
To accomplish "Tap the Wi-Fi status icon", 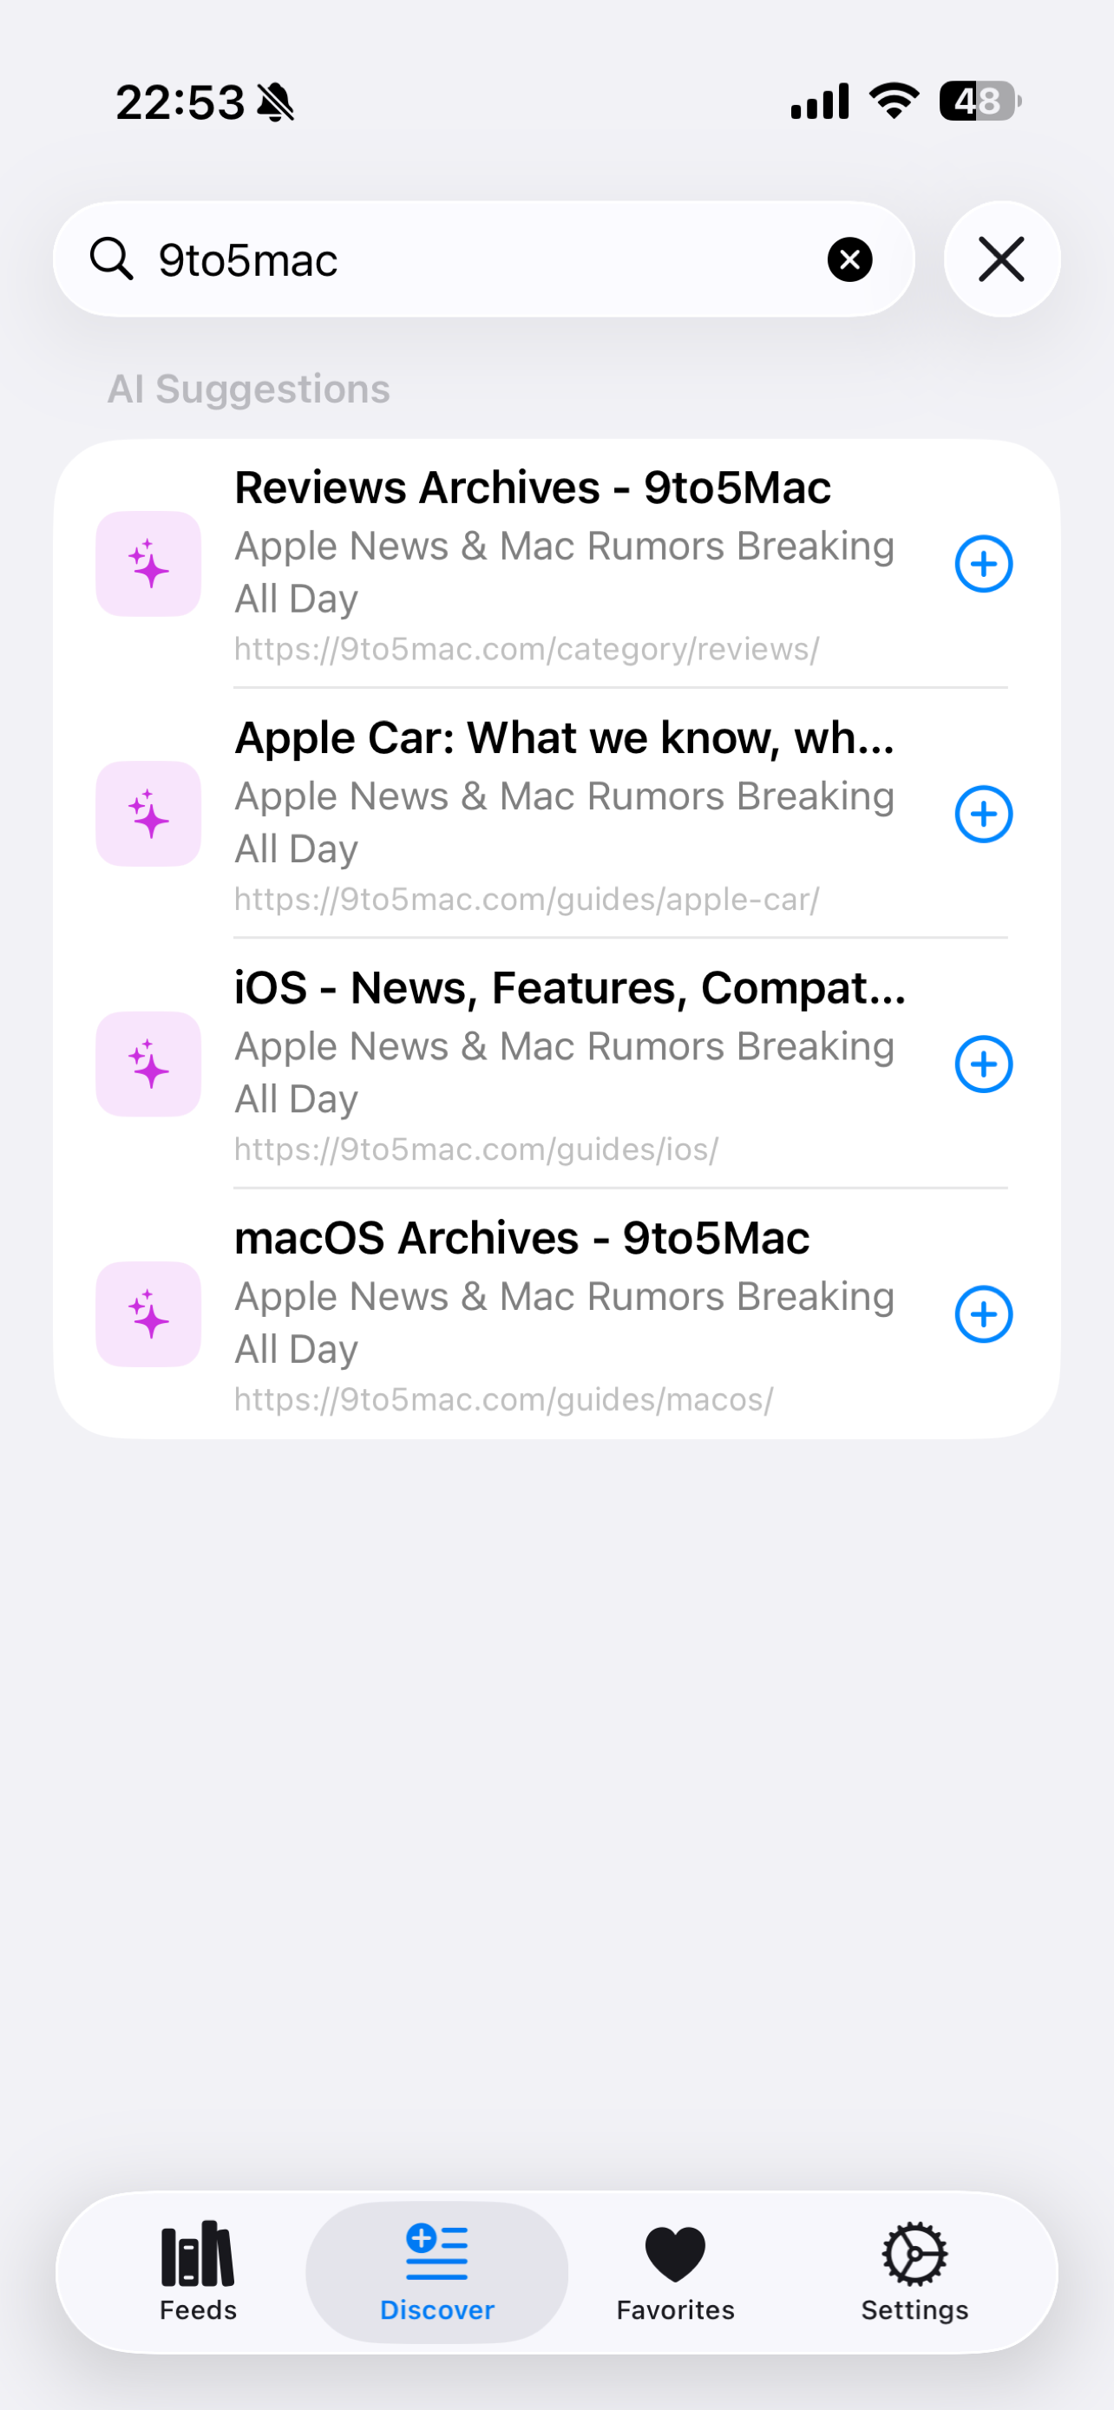I will point(894,100).
